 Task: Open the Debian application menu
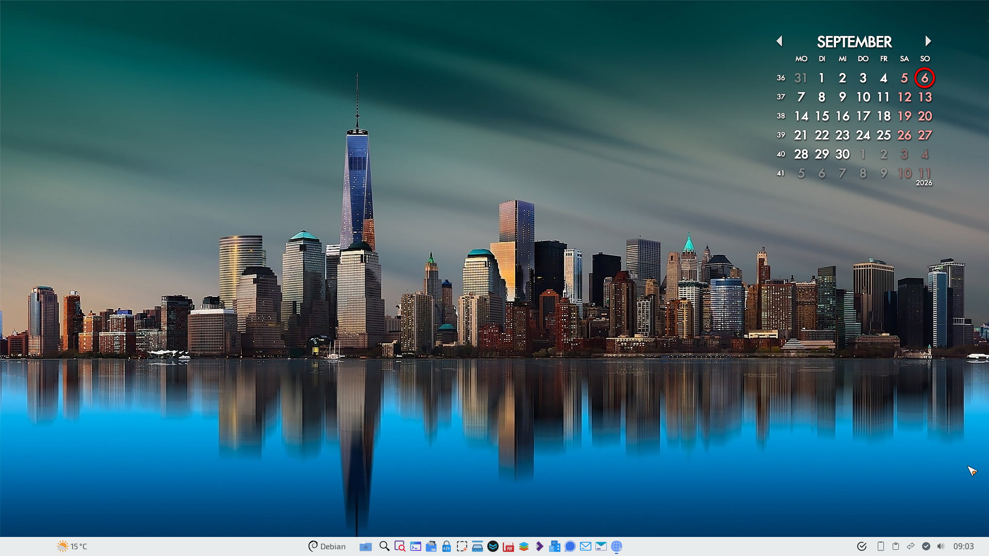(327, 546)
